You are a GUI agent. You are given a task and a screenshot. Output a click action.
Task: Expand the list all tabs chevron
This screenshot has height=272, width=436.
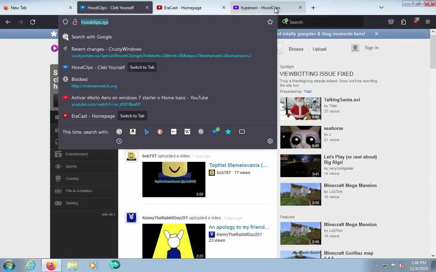click(x=381, y=7)
